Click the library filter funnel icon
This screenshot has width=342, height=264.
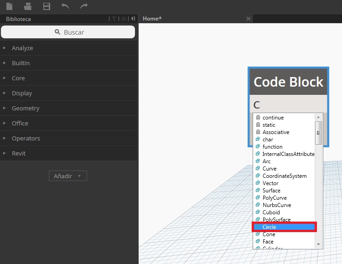[114, 19]
